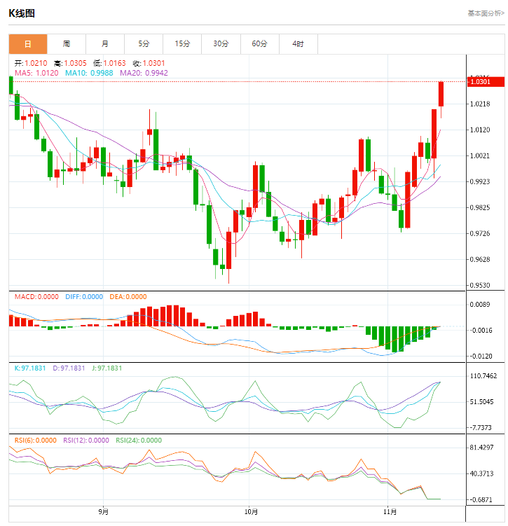Click the K线图 title

[22, 13]
